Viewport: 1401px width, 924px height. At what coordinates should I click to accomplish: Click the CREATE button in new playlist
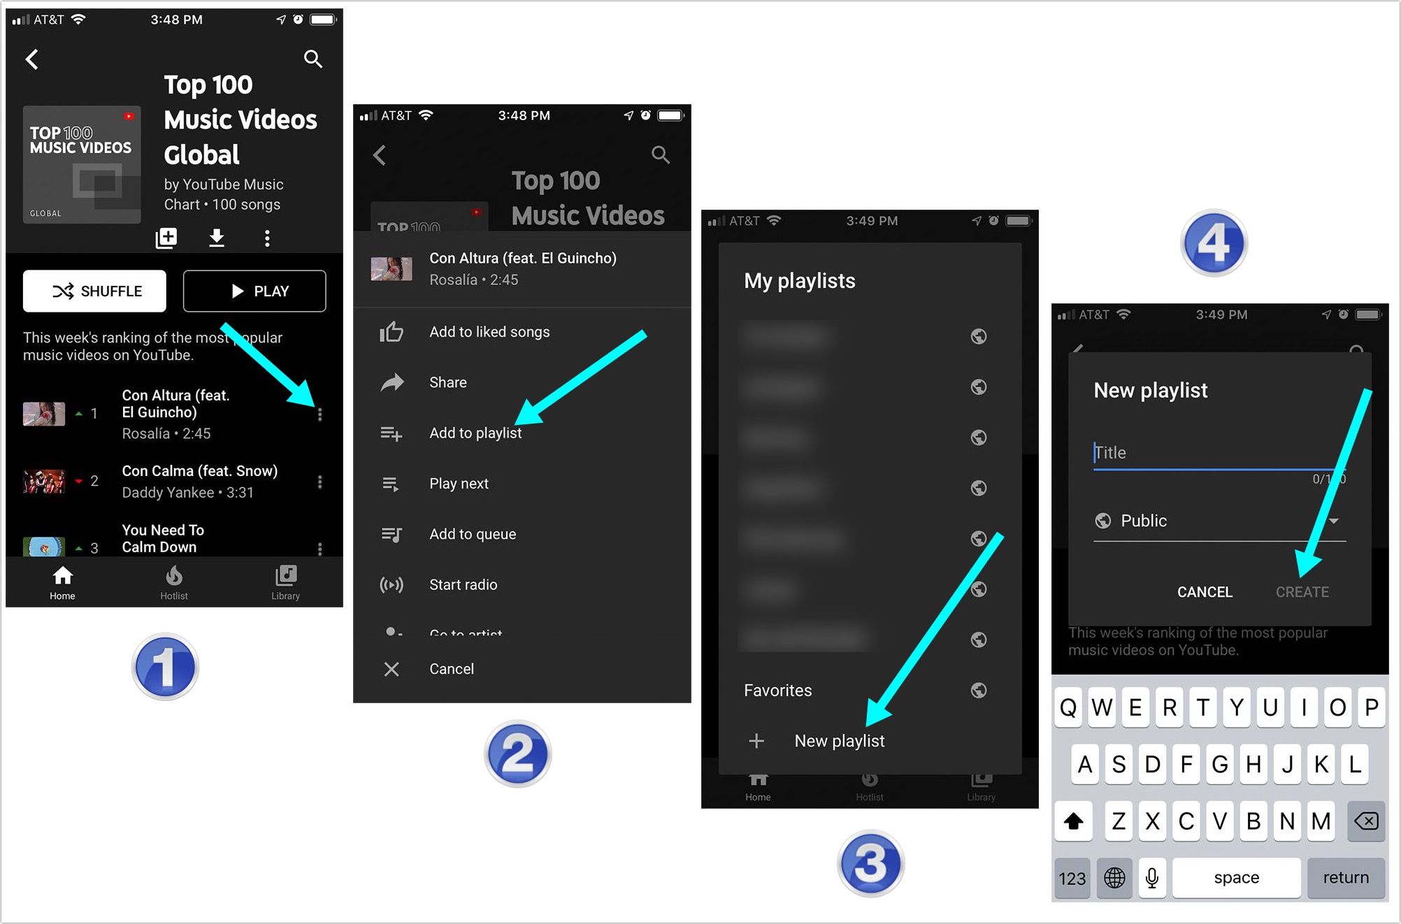point(1302,591)
